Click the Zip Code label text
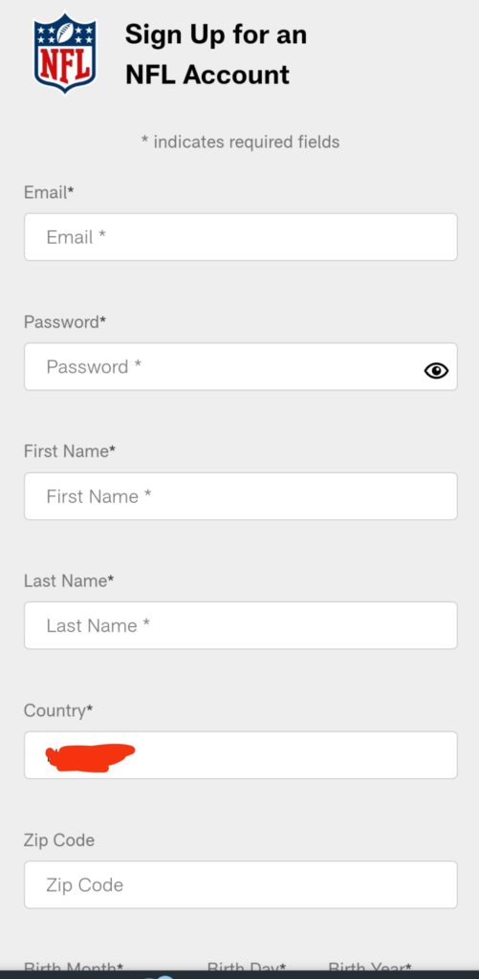Image resolution: width=479 pixels, height=979 pixels. coord(59,840)
